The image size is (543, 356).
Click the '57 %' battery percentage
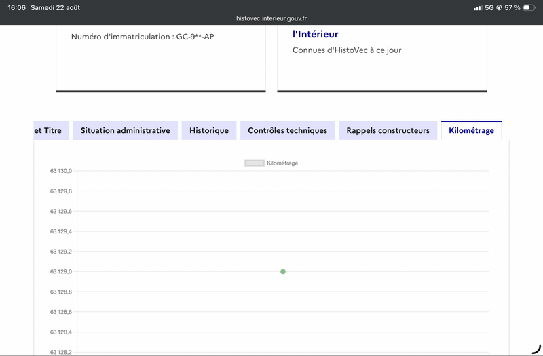coord(512,7)
